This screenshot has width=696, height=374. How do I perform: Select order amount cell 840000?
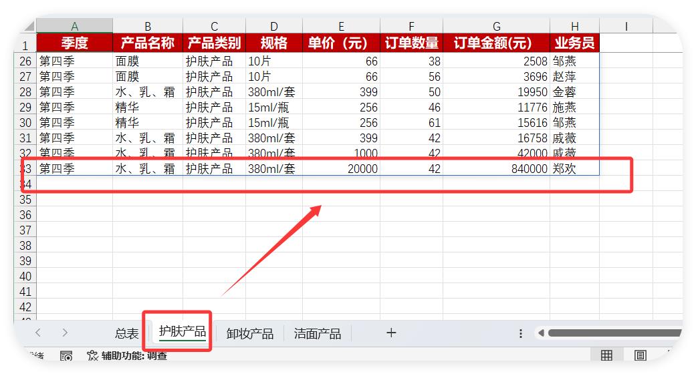tap(496, 168)
